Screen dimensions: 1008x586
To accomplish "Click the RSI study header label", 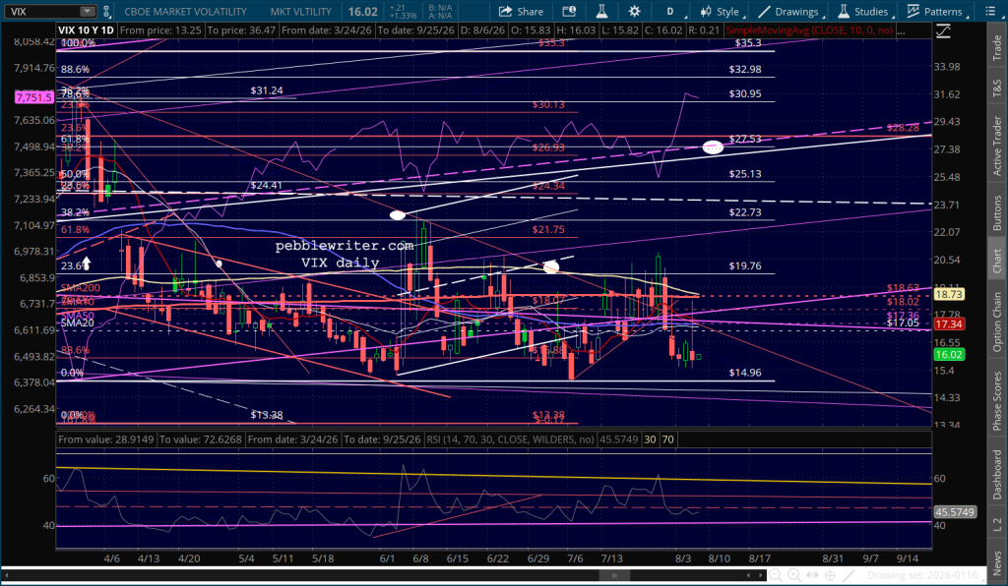I will 510,439.
